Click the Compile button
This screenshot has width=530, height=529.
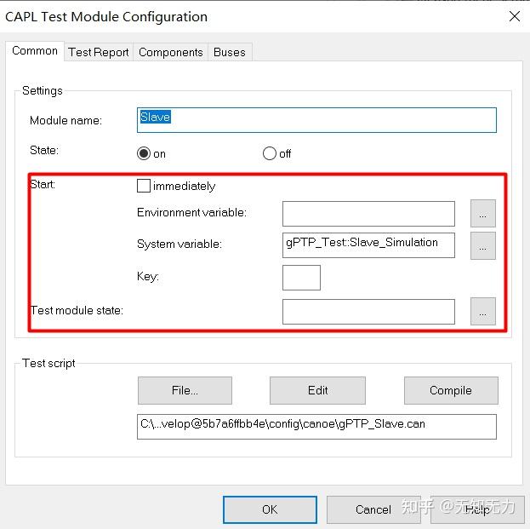(x=450, y=390)
